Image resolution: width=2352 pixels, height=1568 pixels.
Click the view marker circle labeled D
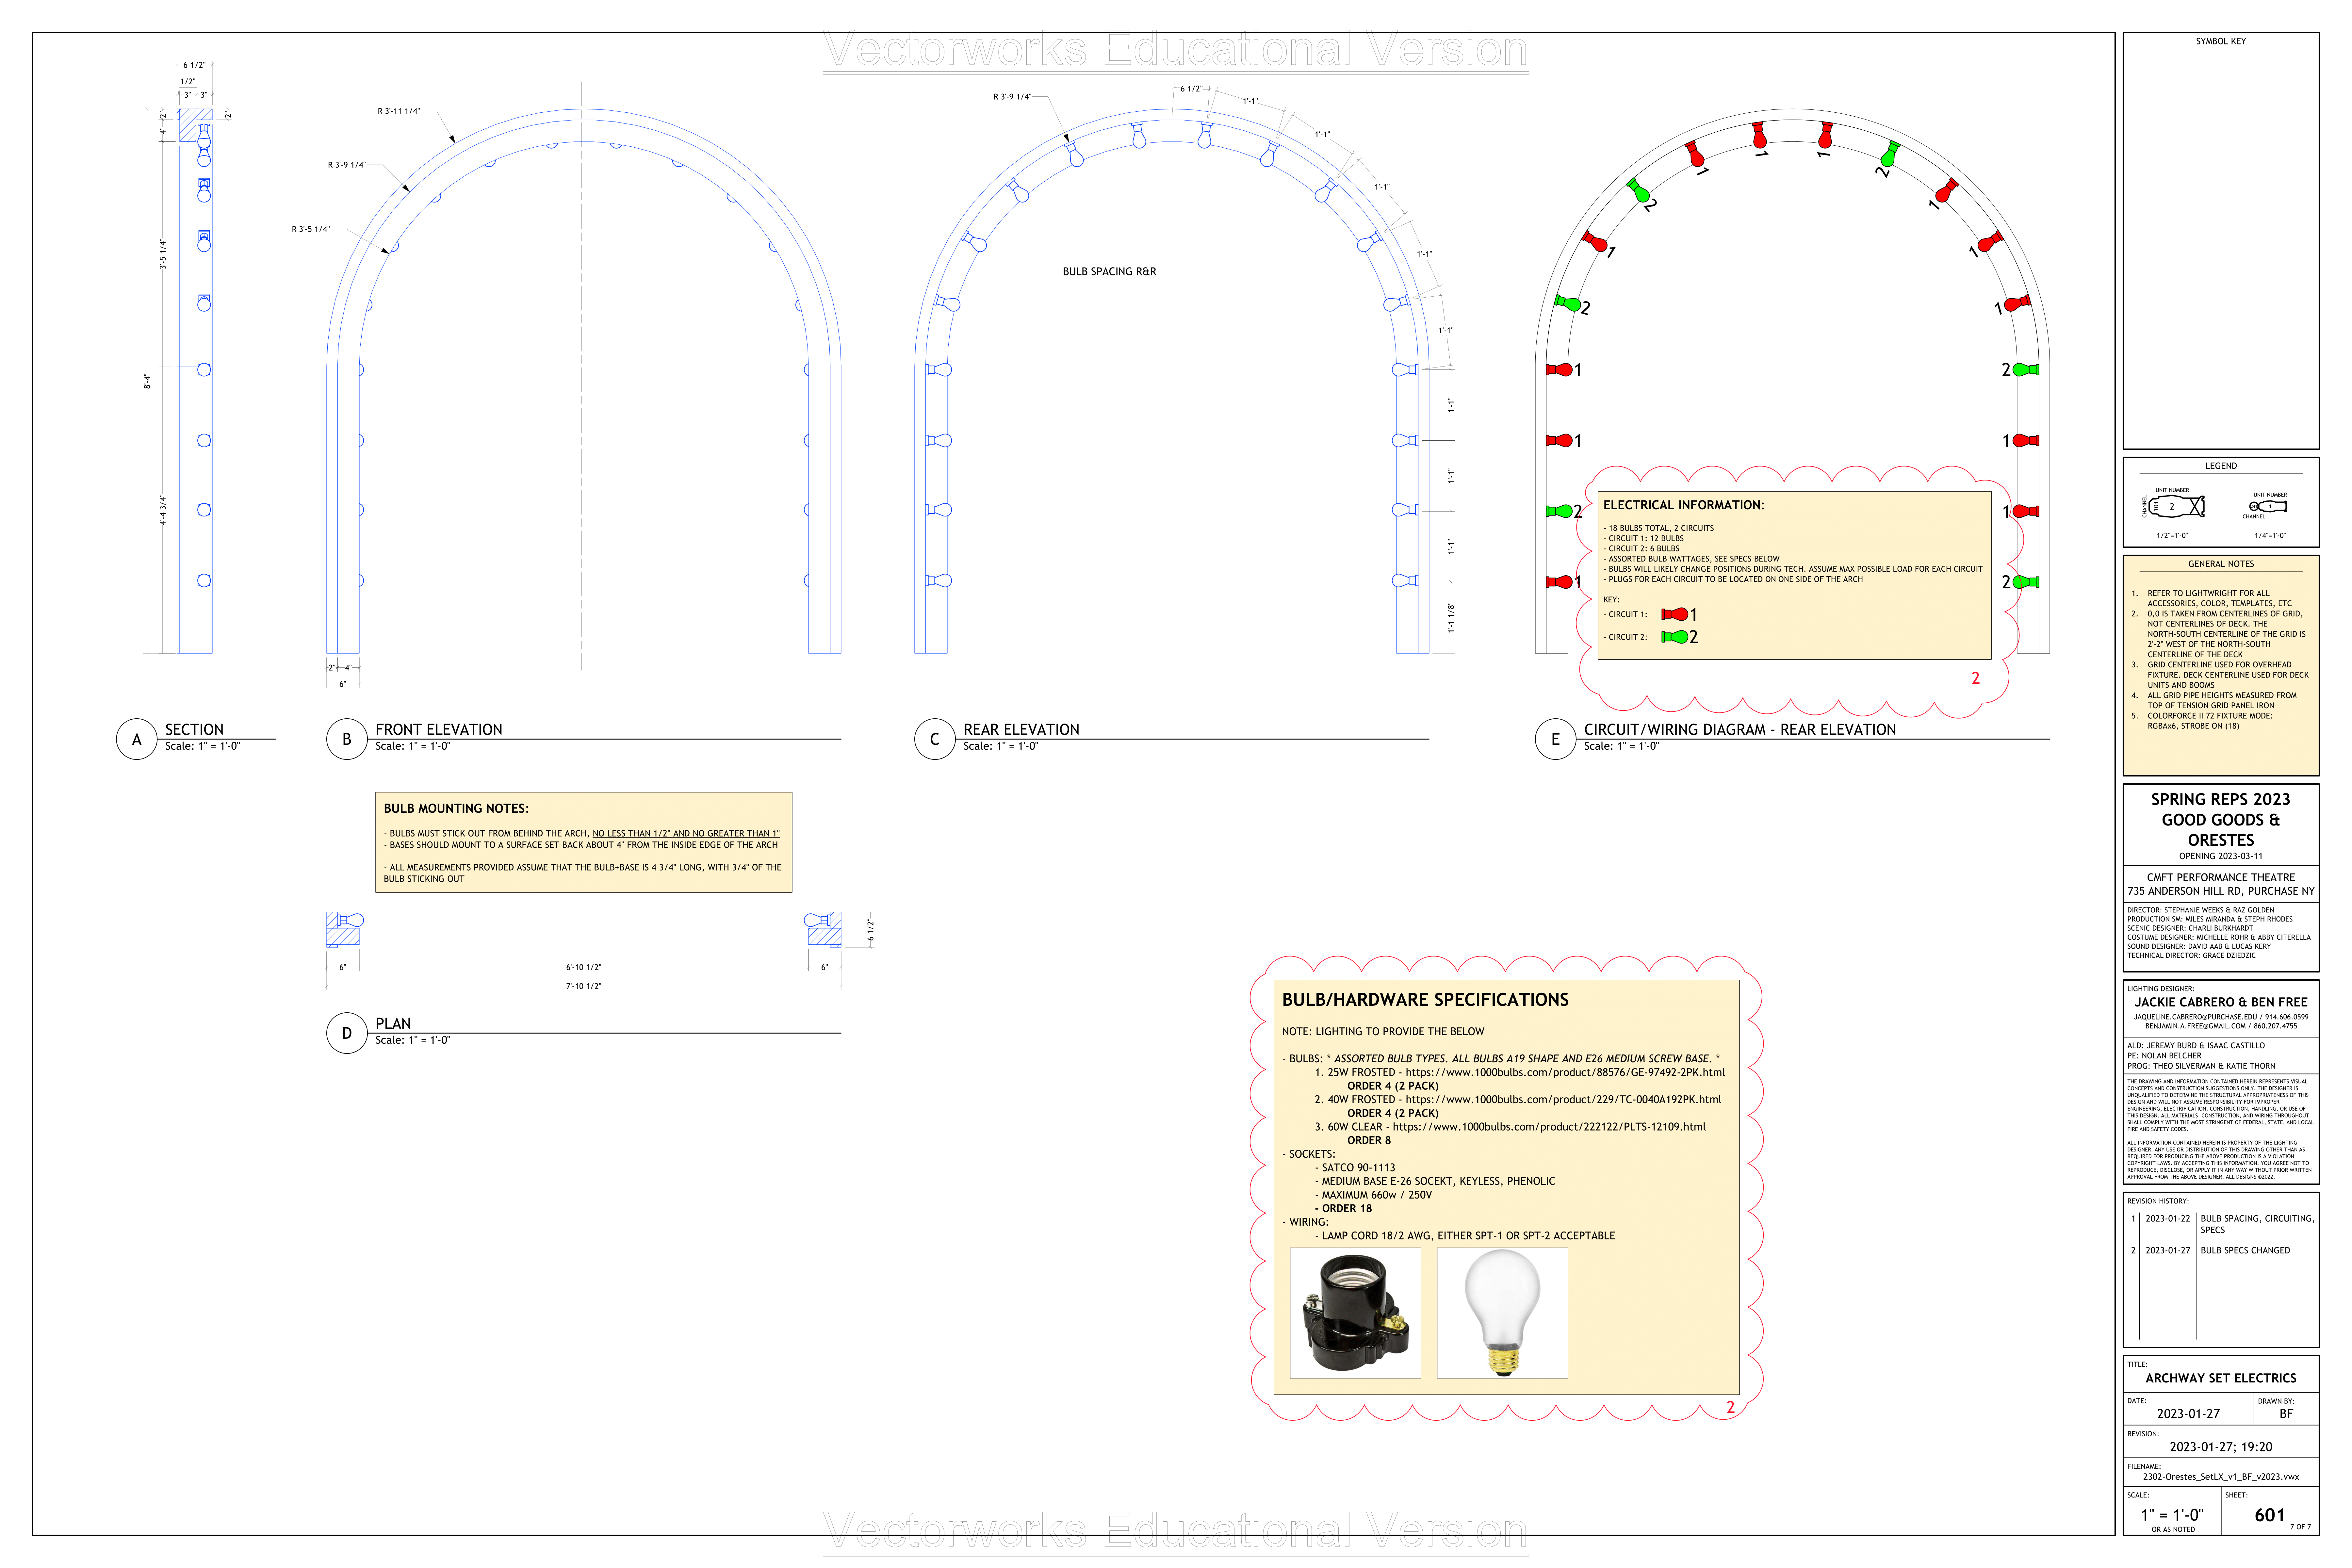pyautogui.click(x=347, y=1033)
